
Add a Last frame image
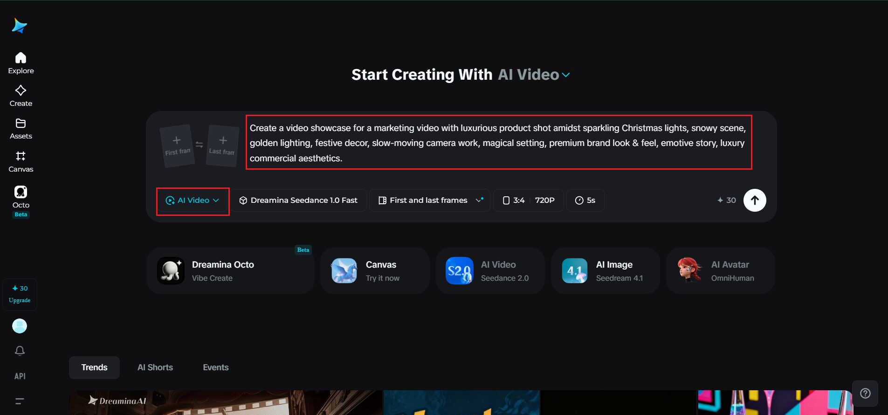tap(222, 145)
